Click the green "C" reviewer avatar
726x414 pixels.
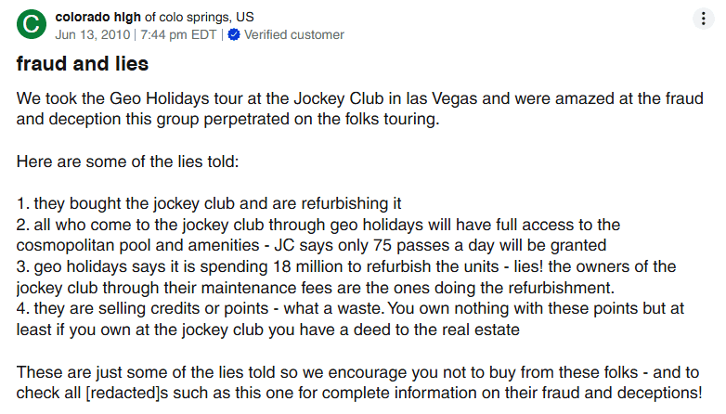[31, 25]
